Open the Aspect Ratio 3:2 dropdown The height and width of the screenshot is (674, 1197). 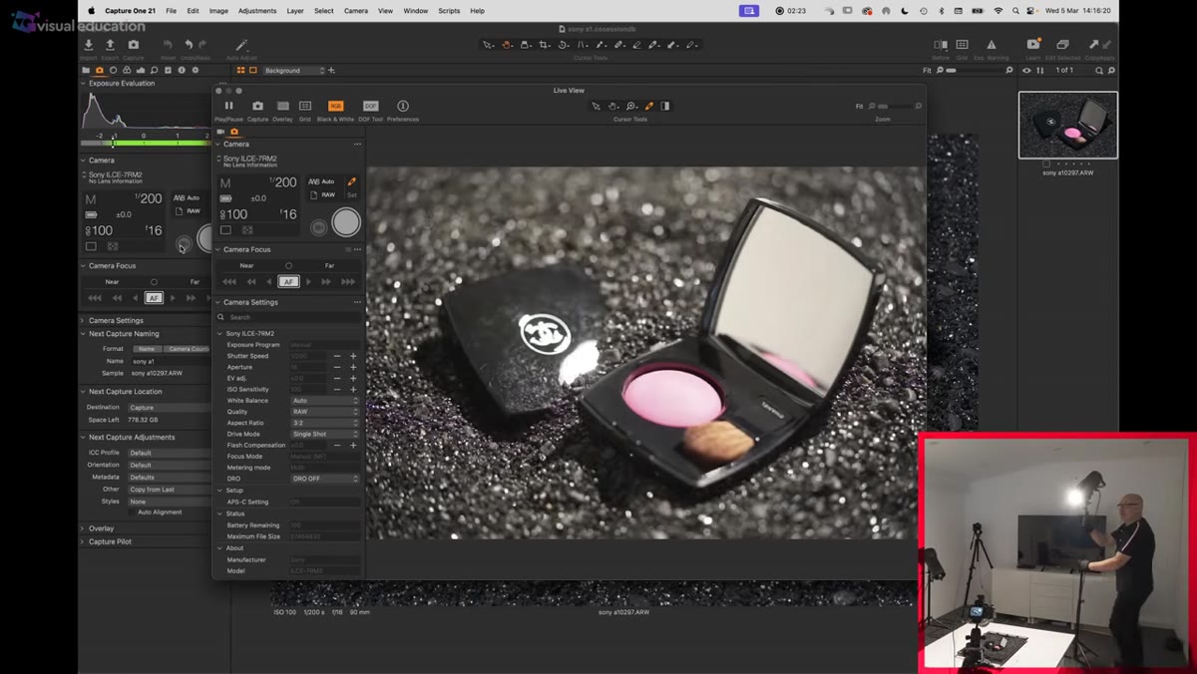tap(324, 423)
